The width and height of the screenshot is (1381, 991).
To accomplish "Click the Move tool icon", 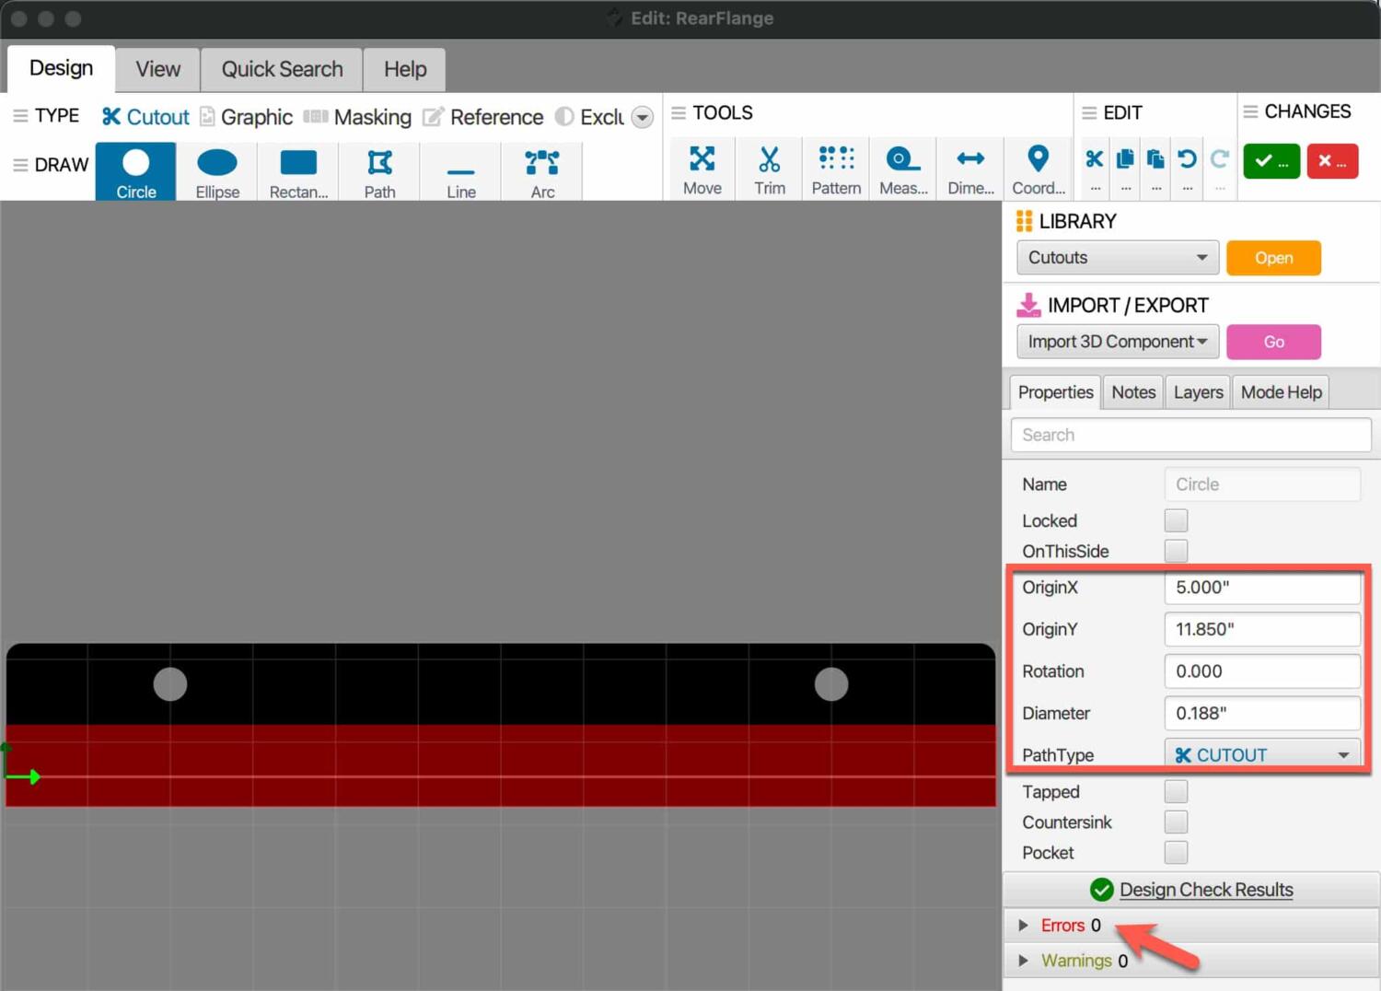I will point(702,169).
